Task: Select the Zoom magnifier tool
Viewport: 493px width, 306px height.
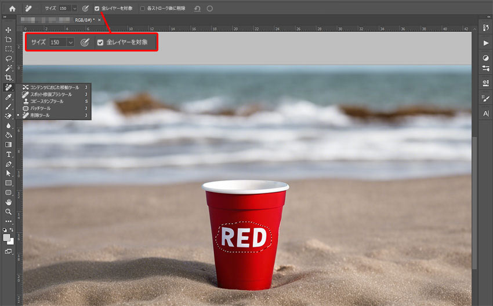Action: (9, 212)
